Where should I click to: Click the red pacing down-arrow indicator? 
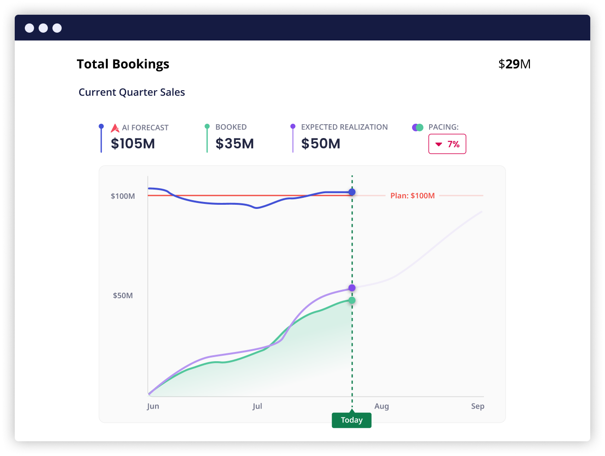439,144
